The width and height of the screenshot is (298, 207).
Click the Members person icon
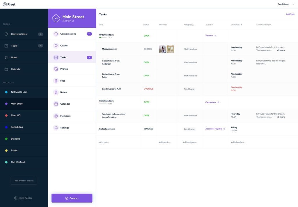(56, 116)
